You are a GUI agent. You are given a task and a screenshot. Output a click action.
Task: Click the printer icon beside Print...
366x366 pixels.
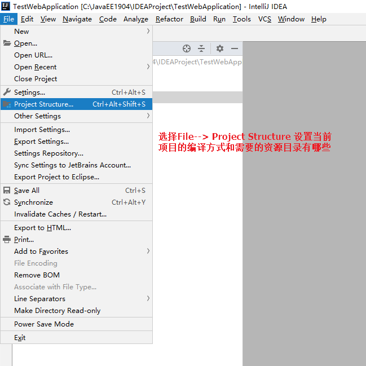(7, 240)
